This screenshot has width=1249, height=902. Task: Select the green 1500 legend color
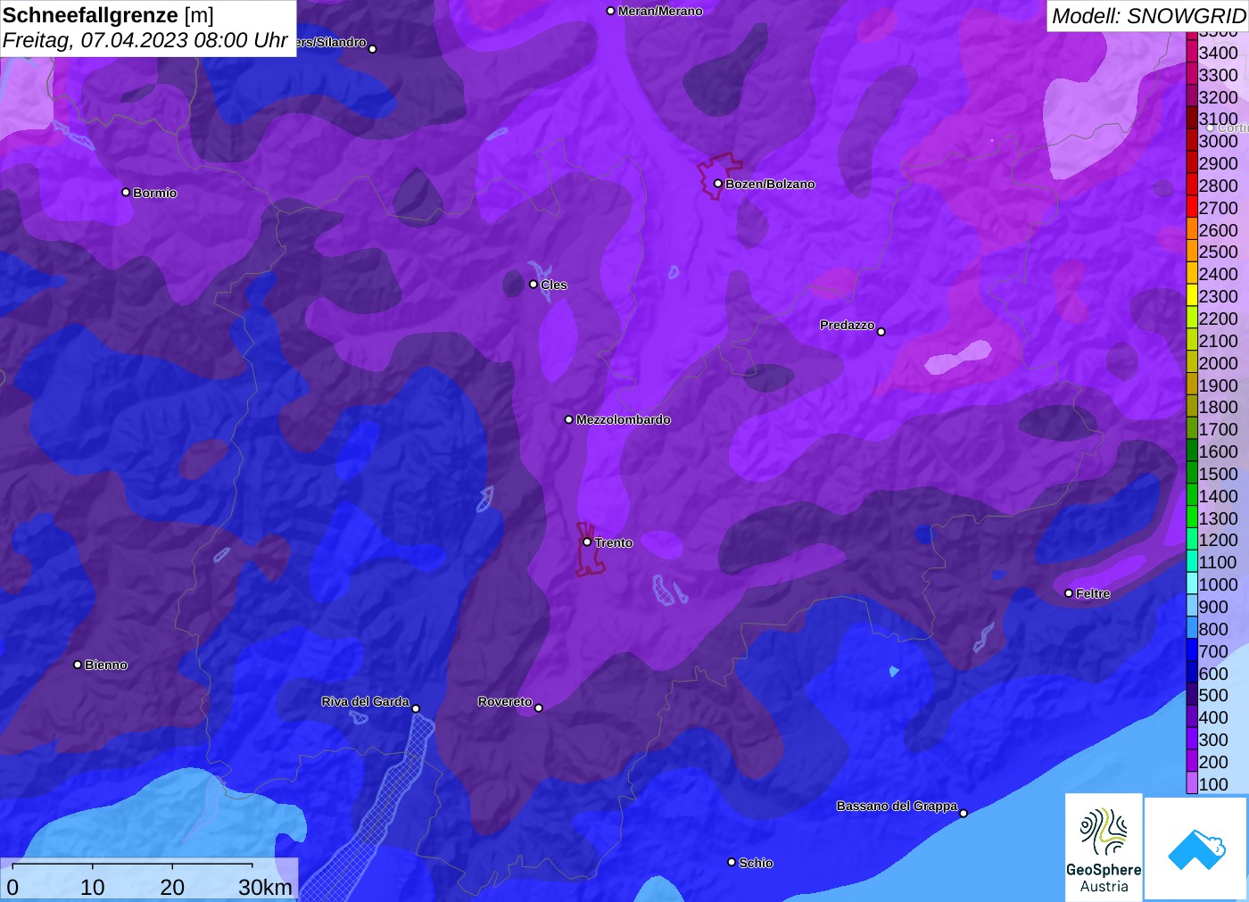click(1192, 474)
